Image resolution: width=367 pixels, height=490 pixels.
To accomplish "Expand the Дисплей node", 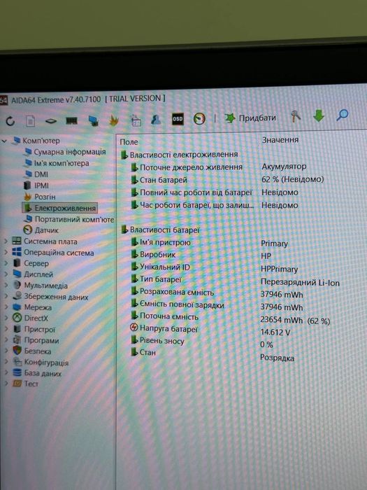I will (6, 274).
